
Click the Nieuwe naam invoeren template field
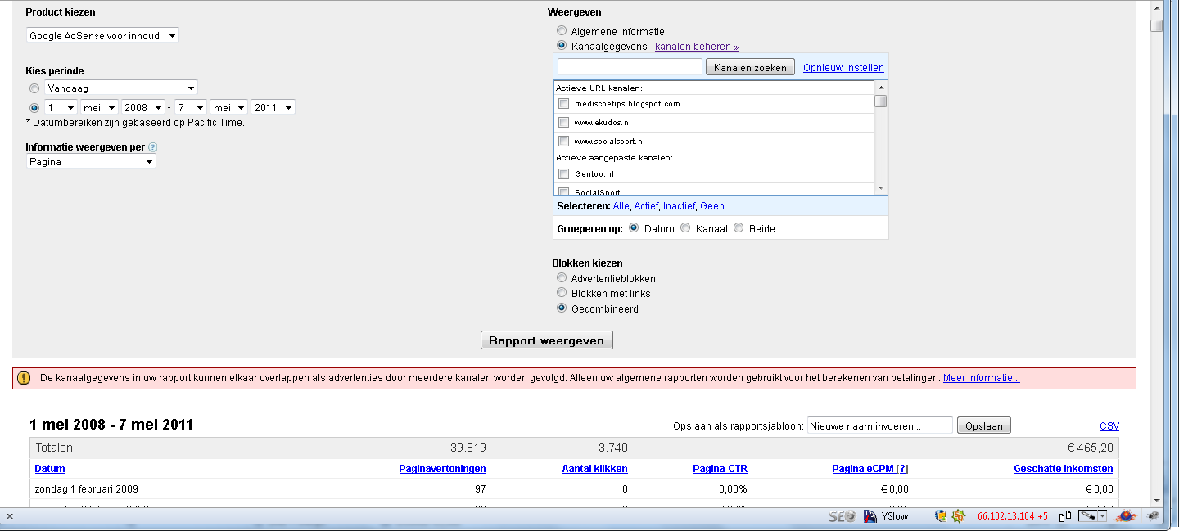pos(880,425)
